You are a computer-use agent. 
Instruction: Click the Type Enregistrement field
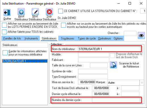pyautogui.click(x=93, y=77)
